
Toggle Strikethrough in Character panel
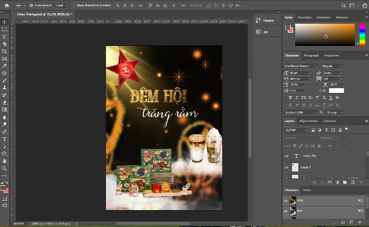click(x=337, y=98)
